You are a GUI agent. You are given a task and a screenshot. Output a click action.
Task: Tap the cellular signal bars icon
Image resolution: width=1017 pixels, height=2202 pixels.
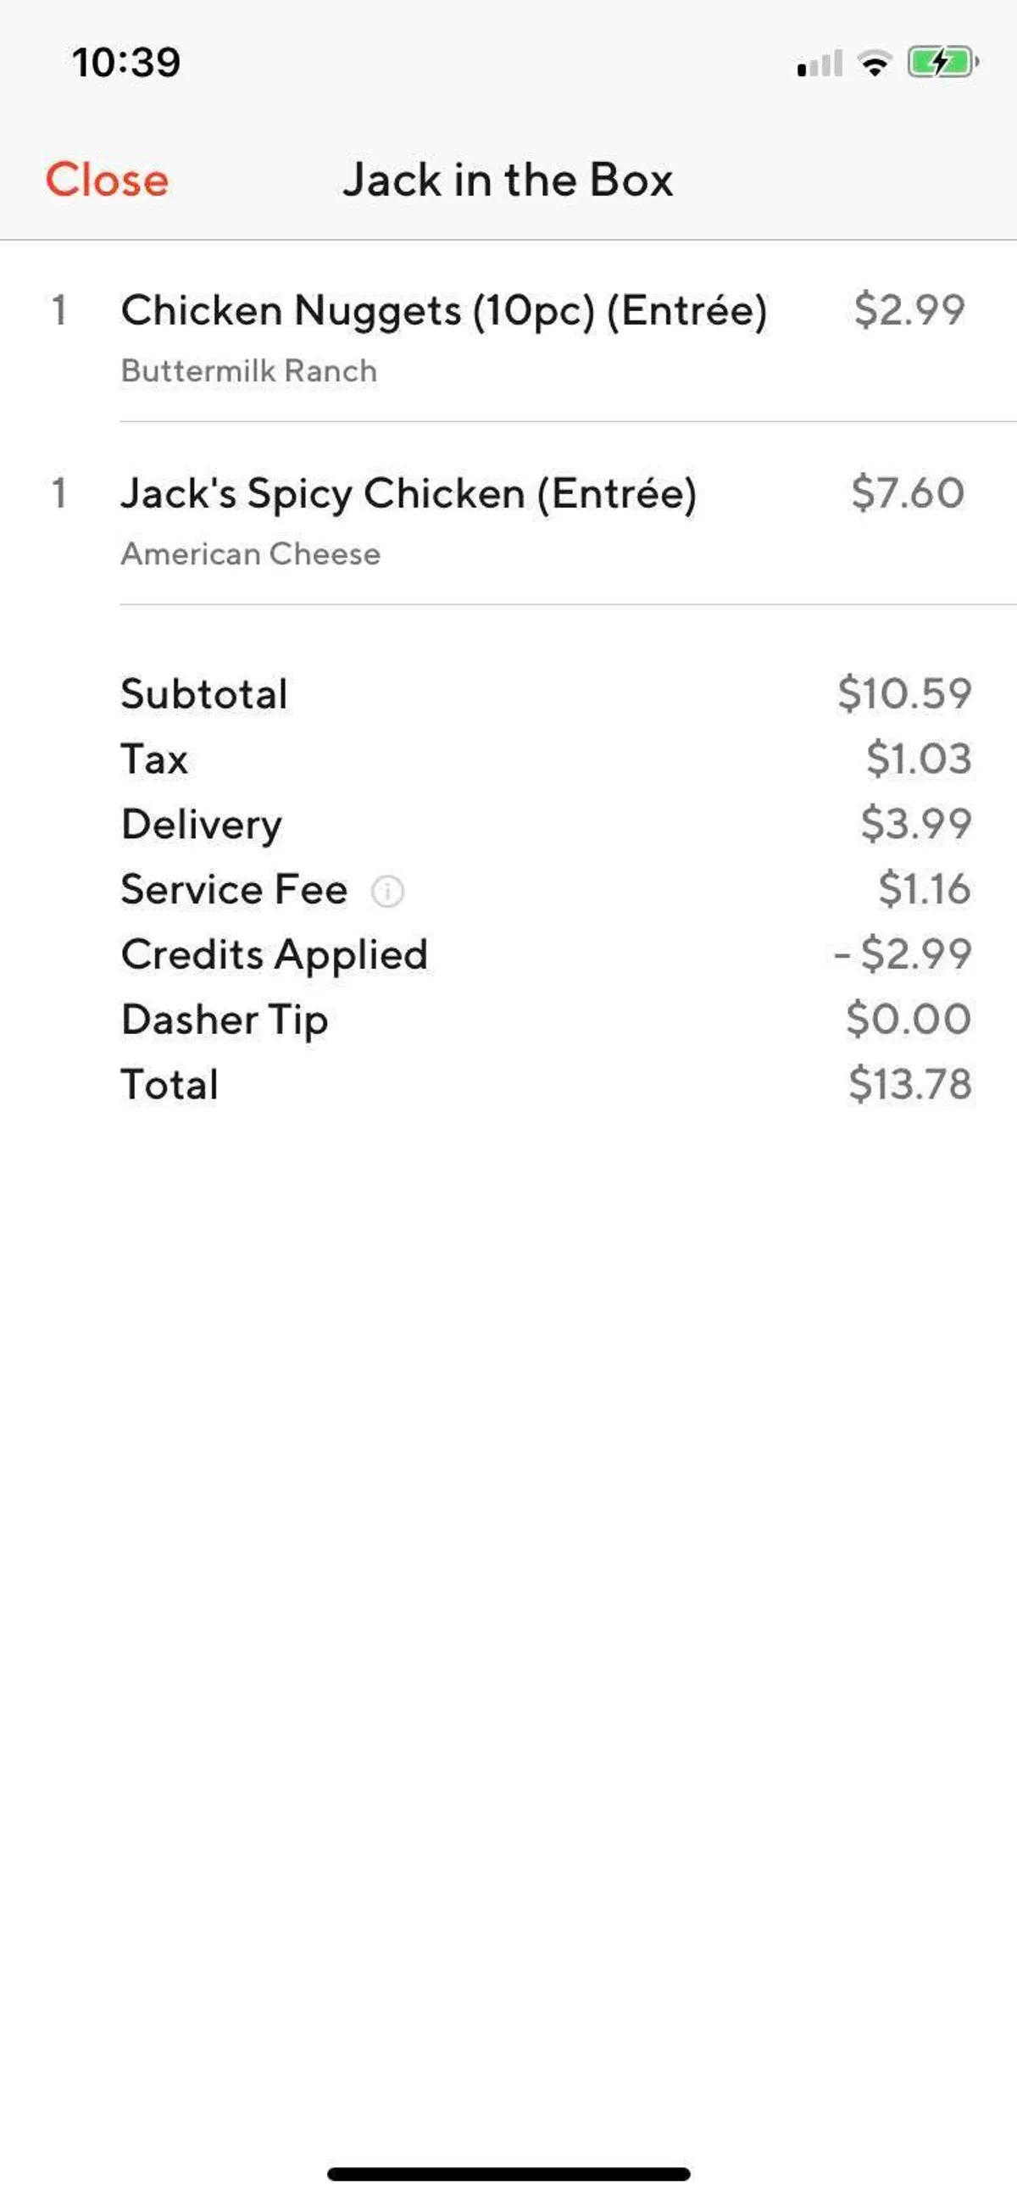pos(820,64)
